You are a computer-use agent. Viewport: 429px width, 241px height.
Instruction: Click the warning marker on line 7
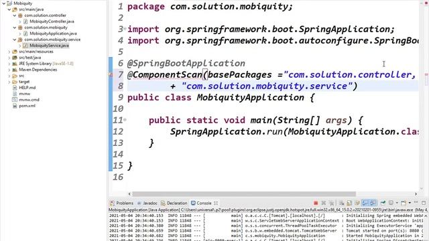[111, 74]
